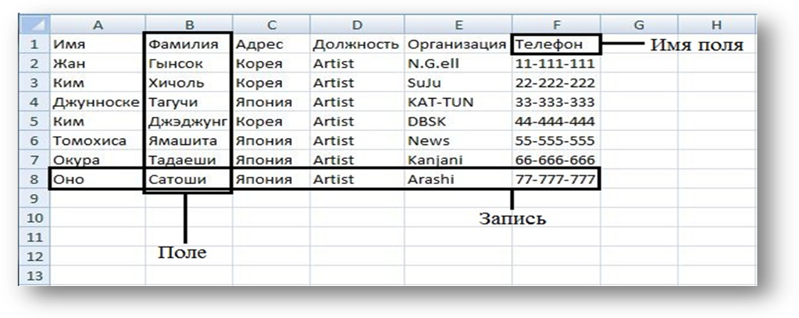Select the cell containing Arashi
The height and width of the screenshot is (318, 799).
point(457,179)
